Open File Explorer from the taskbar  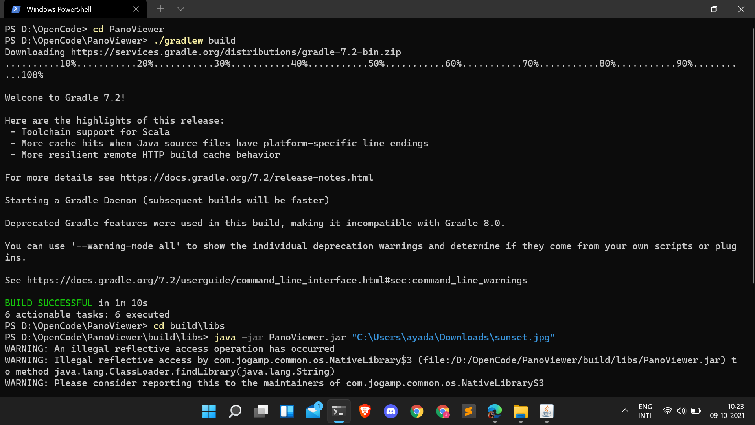(520, 411)
